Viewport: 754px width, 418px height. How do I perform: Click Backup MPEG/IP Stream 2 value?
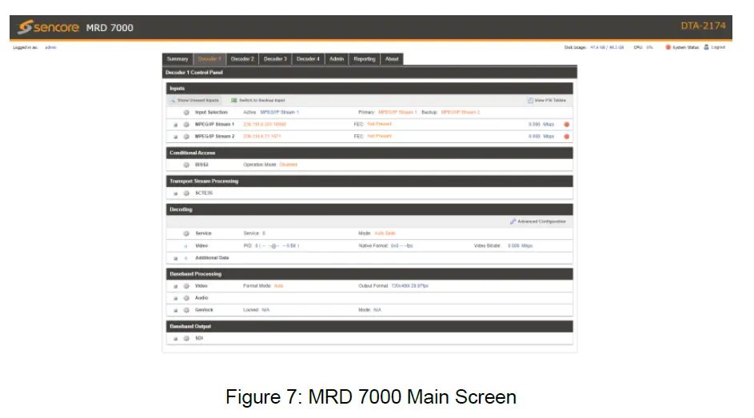(461, 113)
